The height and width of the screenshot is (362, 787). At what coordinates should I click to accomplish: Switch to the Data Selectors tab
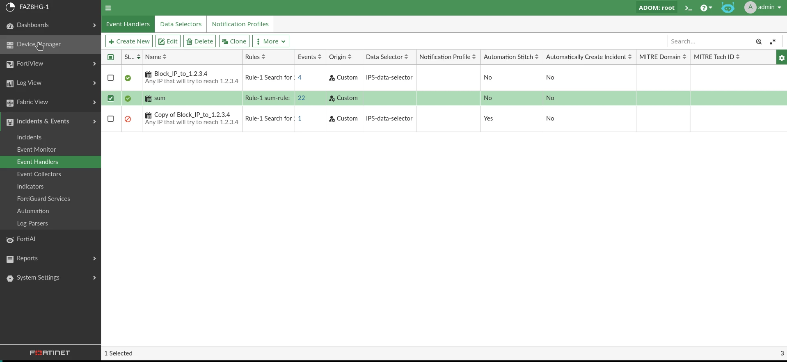click(x=181, y=24)
